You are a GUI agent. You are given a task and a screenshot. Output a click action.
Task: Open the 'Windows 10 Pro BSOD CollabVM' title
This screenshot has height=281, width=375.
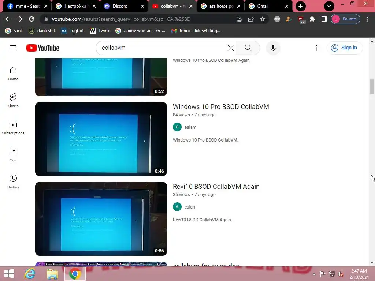point(221,106)
